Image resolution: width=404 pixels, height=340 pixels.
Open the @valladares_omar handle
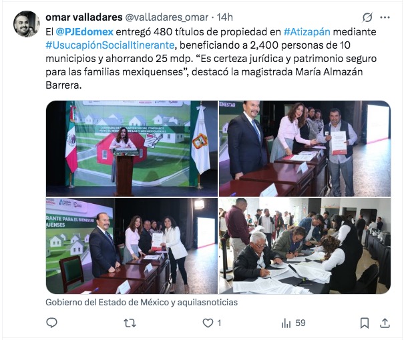pyautogui.click(x=167, y=17)
